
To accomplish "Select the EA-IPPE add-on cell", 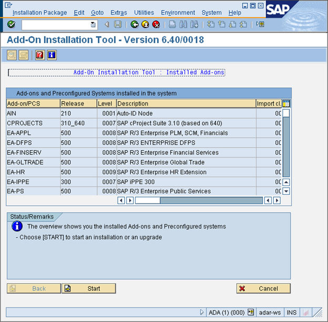I will point(33,182).
